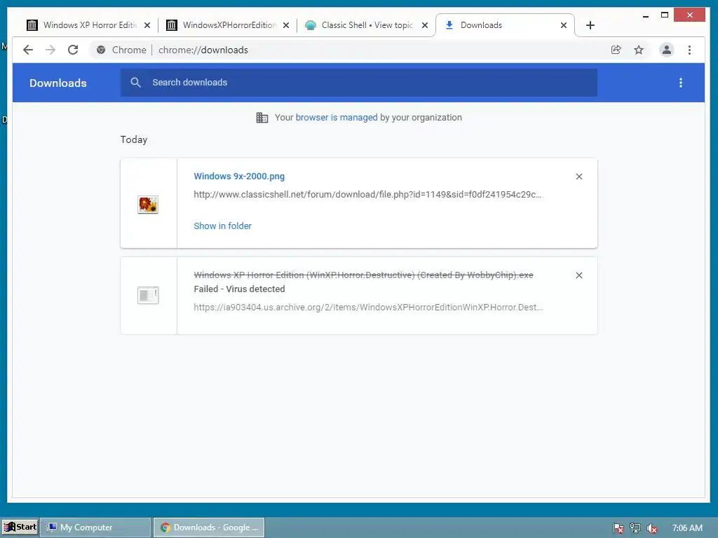Open Chrome's three-dot main menu

pos(690,50)
